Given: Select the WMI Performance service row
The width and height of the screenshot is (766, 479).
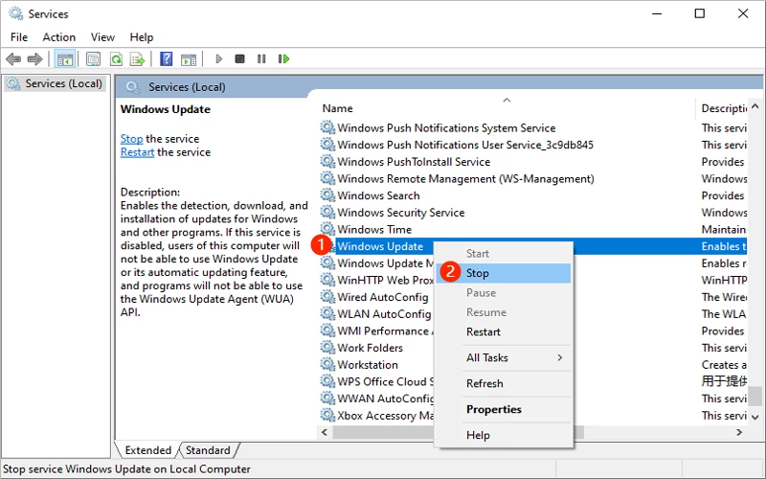Looking at the screenshot, I should [x=377, y=331].
